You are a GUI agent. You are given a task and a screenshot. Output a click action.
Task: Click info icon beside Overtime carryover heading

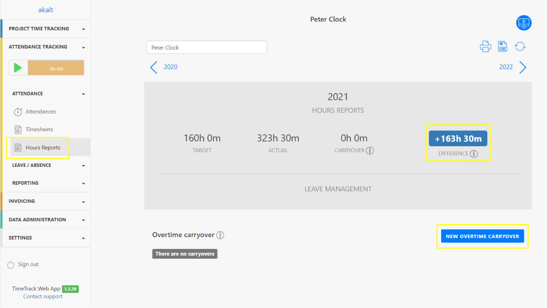pos(220,235)
